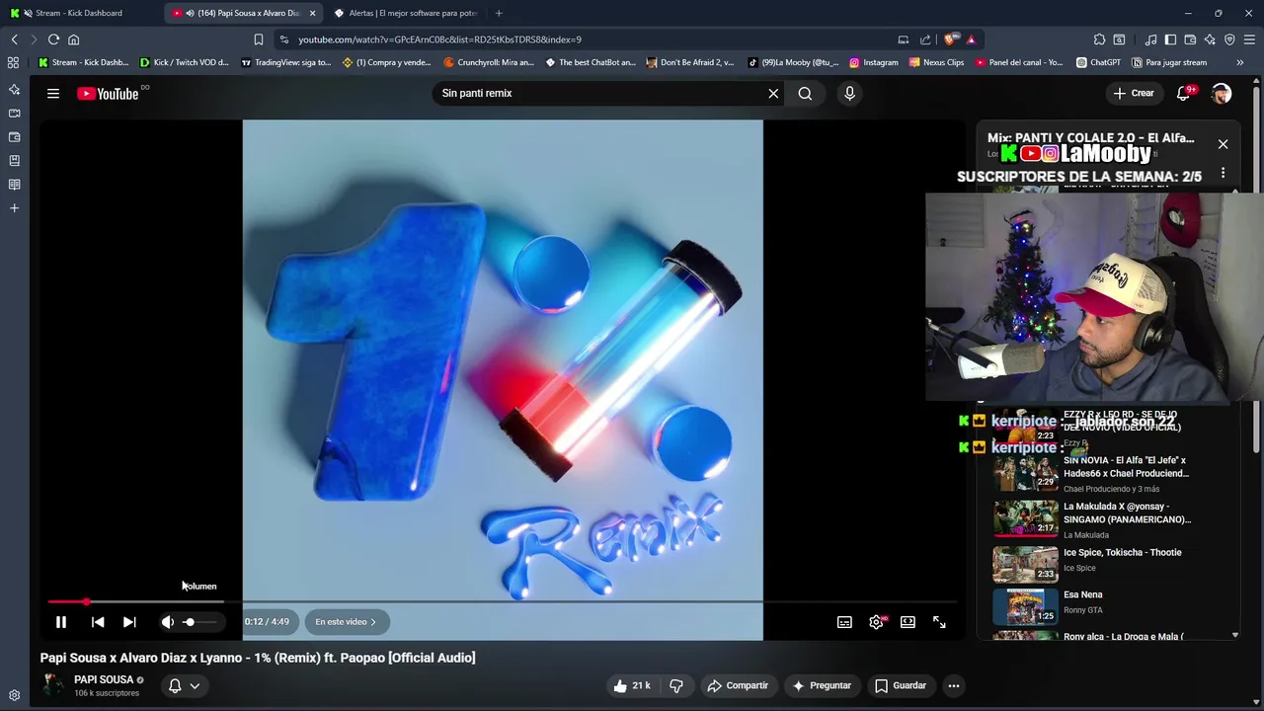The image size is (1264, 711).
Task: Open the Crunchyroll bookmark
Action: pyautogui.click(x=489, y=62)
